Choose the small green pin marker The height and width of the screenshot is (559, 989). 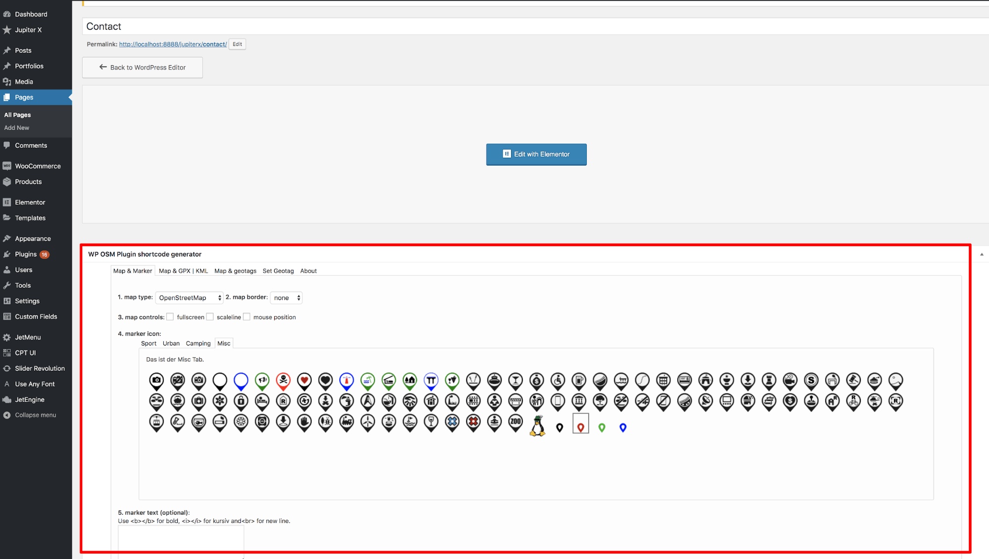click(602, 428)
